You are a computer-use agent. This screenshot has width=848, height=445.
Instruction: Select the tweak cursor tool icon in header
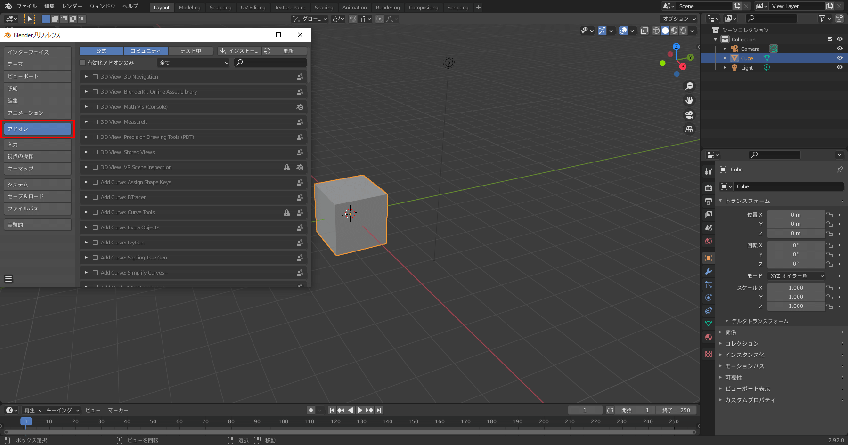[29, 19]
